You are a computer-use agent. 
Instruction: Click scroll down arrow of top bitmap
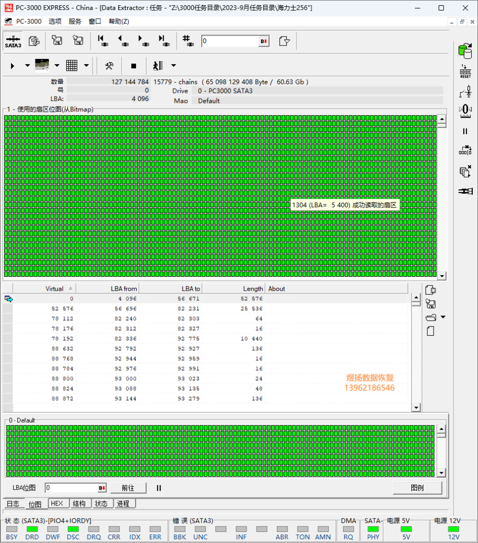[x=441, y=276]
